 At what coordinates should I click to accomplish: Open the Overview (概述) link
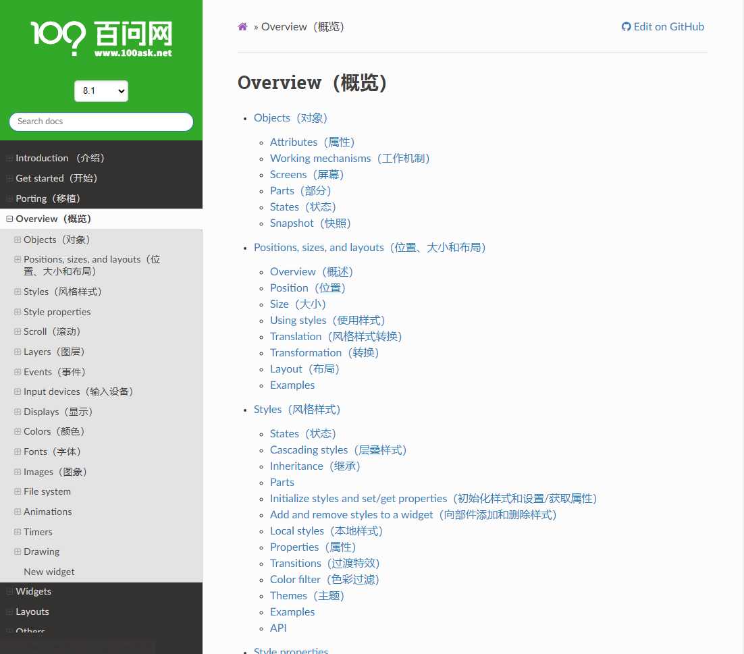(311, 272)
